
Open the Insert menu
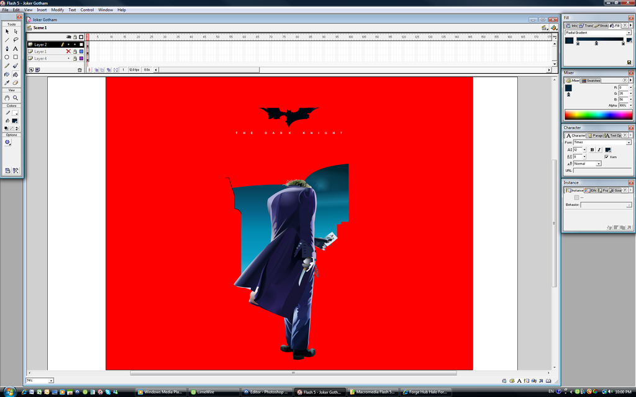42,10
